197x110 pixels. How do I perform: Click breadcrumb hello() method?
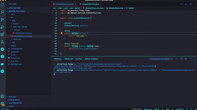131,8
